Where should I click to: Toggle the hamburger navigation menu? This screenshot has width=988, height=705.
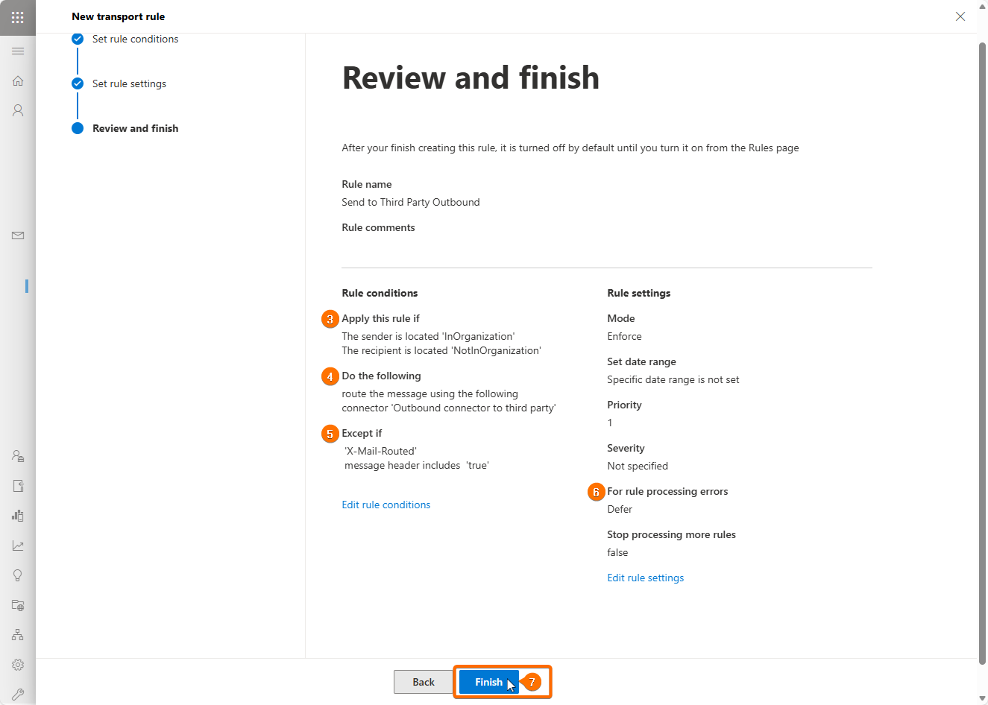[18, 51]
